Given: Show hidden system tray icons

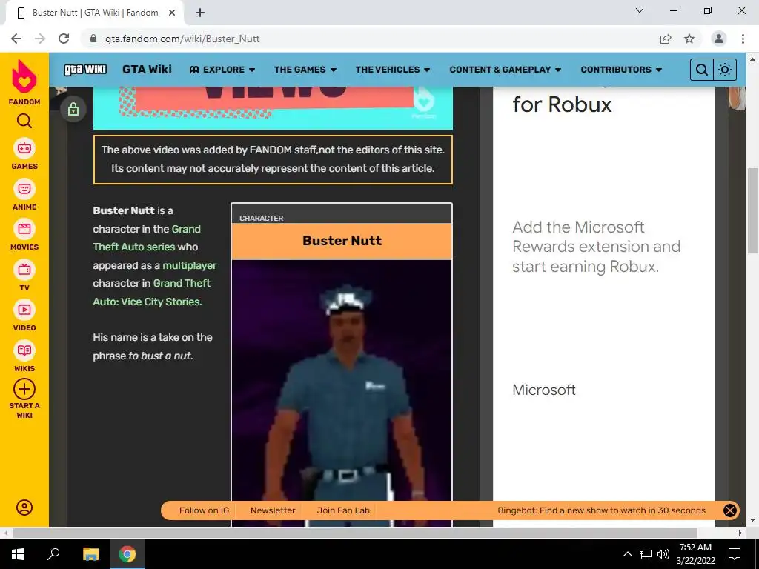Looking at the screenshot, I should (x=627, y=554).
